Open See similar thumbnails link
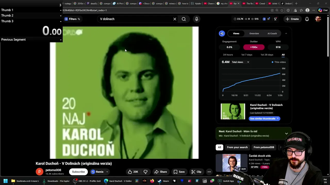 (x=264, y=119)
